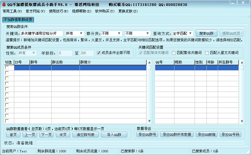Click the status progress bar
251x155 pixels.
coord(140,143)
